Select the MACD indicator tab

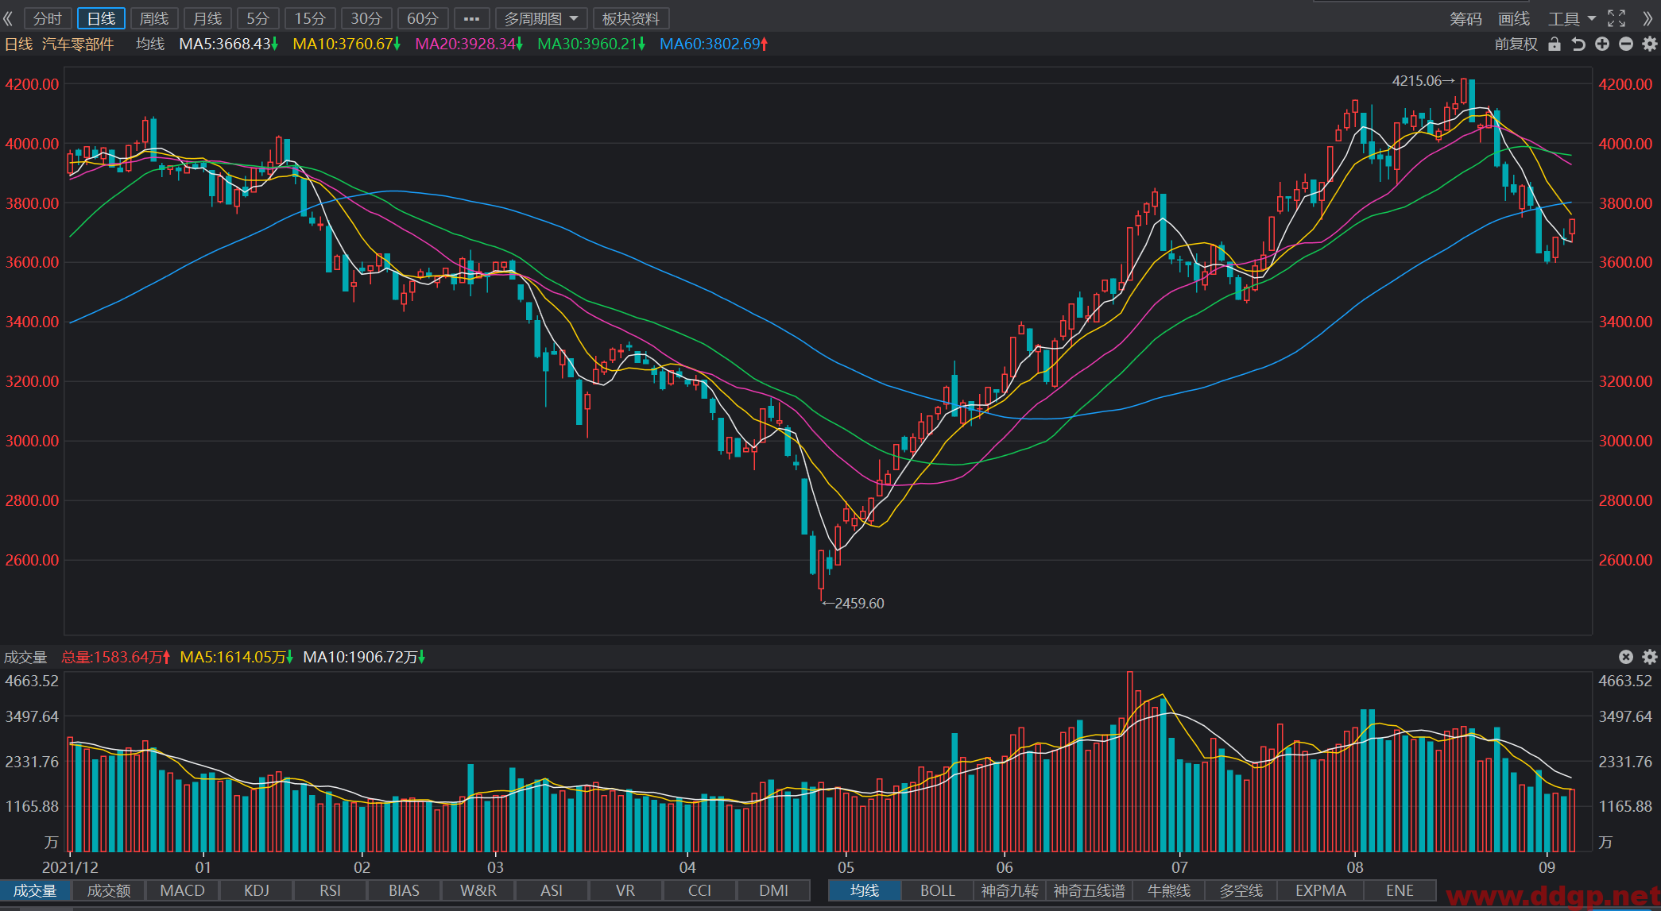[x=183, y=890]
